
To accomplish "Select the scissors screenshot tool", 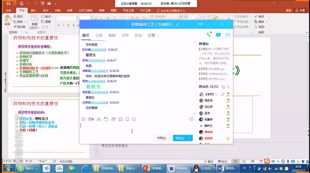I will pos(98,119).
